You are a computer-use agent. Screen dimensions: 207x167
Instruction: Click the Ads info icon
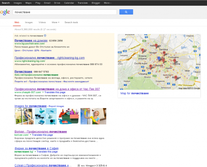(x=45, y=35)
